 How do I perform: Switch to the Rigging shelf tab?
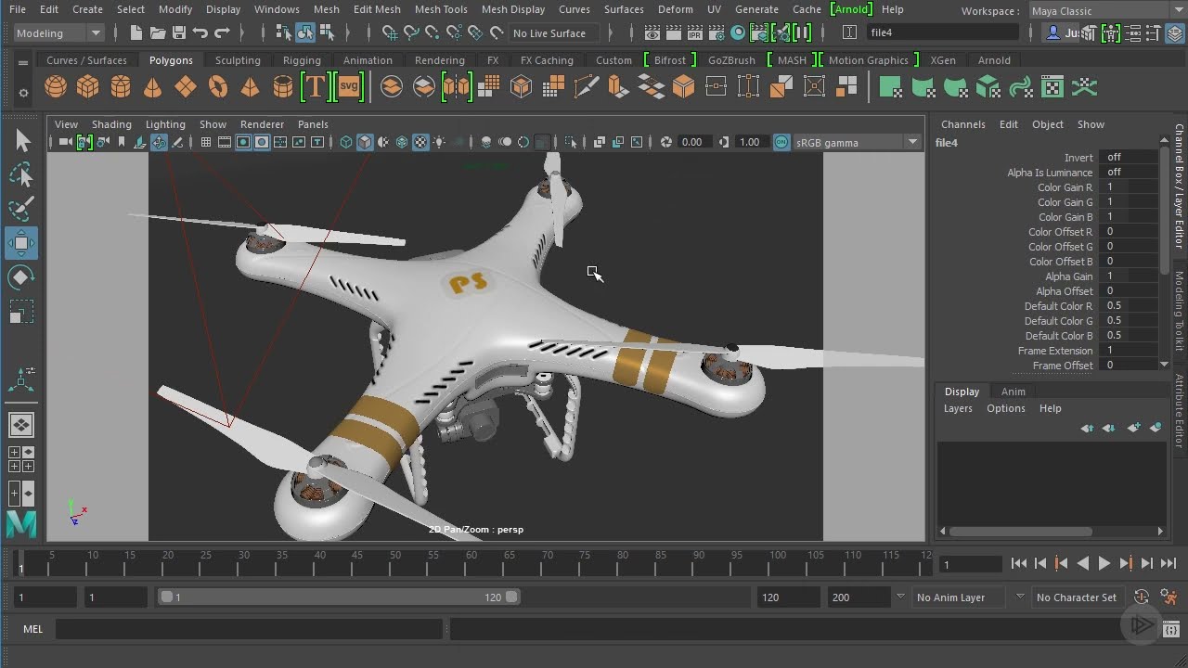(302, 60)
